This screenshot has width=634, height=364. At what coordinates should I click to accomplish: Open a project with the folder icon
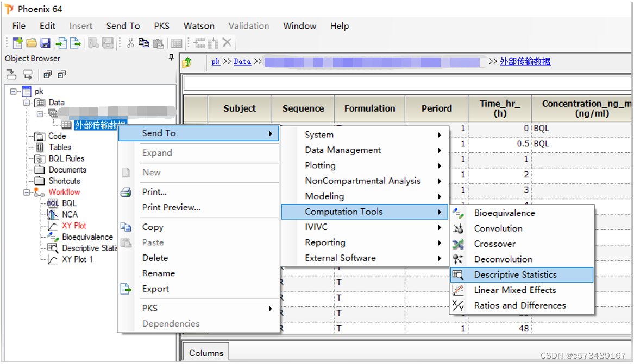pos(32,43)
